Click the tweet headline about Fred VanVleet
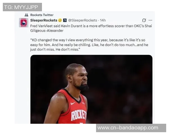The image size is (169, 135). [91, 28]
